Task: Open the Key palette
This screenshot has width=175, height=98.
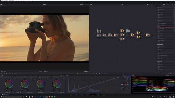Action: click(100, 73)
